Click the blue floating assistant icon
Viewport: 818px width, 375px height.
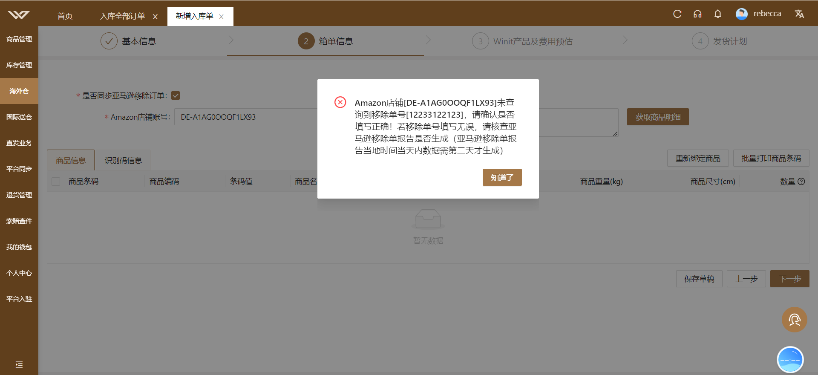790,360
